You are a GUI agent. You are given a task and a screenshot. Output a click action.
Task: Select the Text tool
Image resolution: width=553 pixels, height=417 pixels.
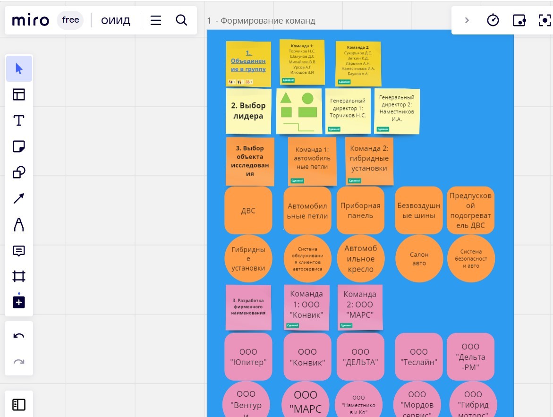[19, 120]
